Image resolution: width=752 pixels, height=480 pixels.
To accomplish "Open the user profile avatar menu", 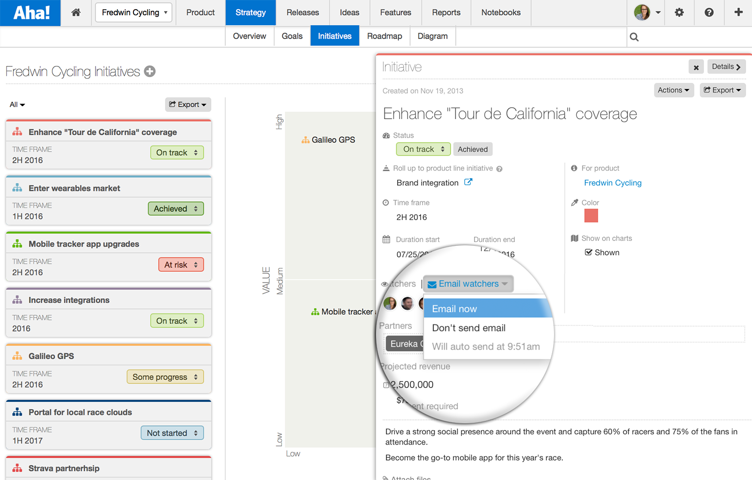I will pos(647,13).
